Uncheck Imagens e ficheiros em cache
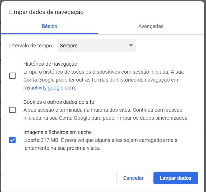The height and width of the screenshot is (192, 206). tap(12, 140)
